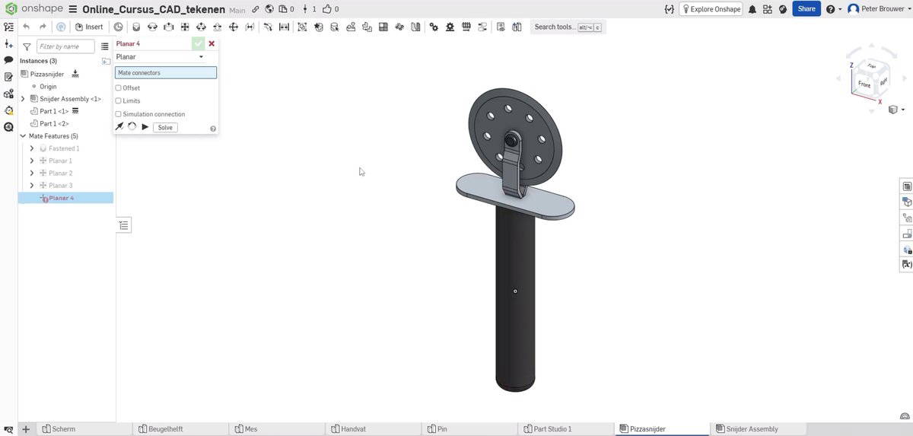Click the Mate connectors selection field
The height and width of the screenshot is (436, 913).
(166, 72)
